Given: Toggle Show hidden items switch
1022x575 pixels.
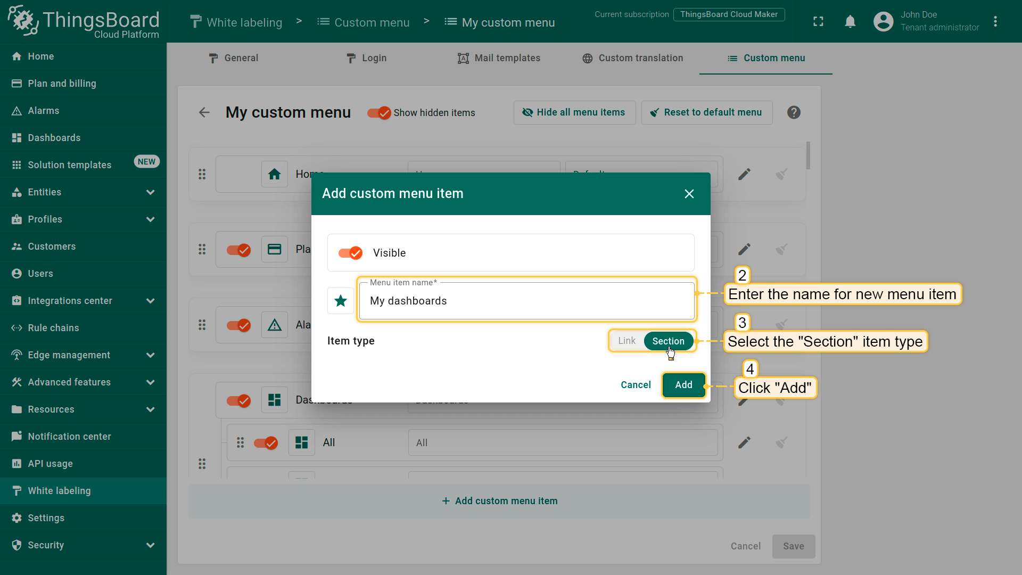Looking at the screenshot, I should 379,113.
